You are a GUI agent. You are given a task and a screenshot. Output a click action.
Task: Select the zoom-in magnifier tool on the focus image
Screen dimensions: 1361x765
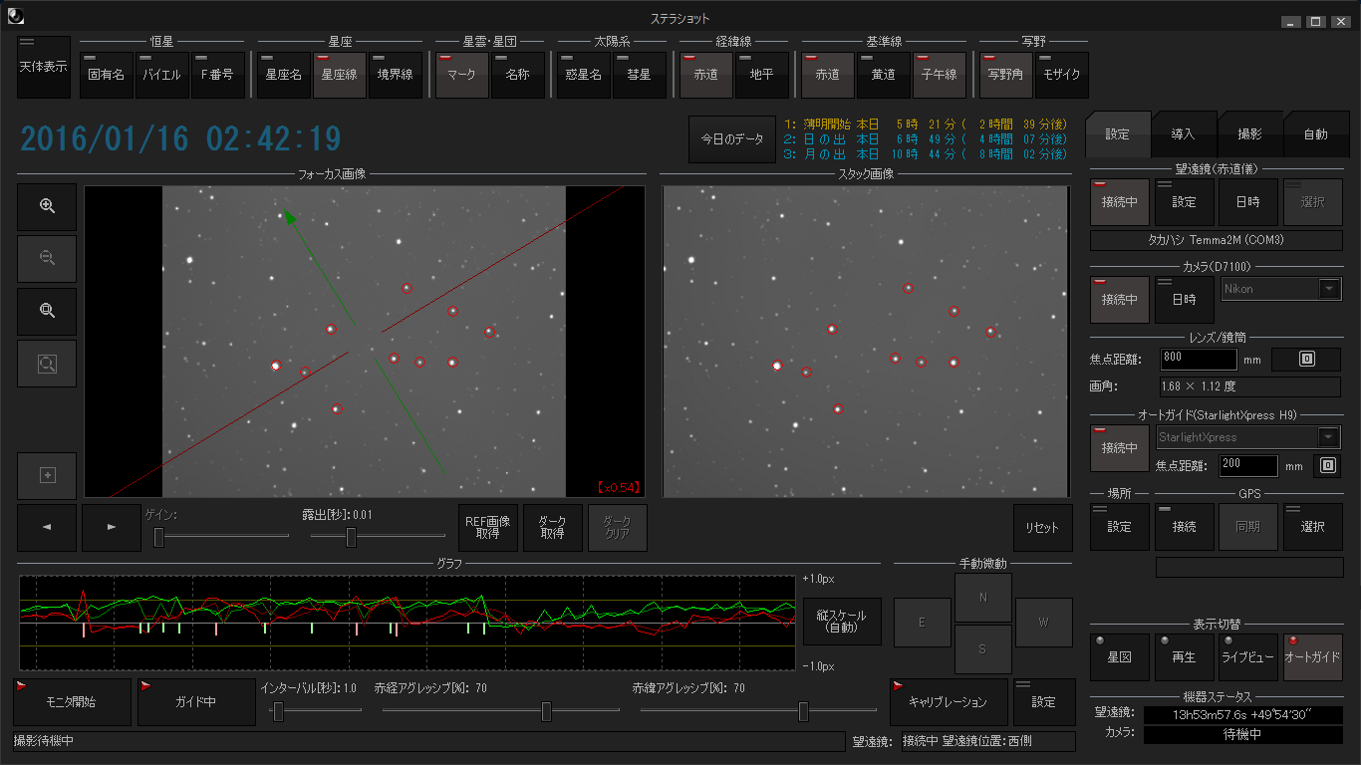coord(46,206)
